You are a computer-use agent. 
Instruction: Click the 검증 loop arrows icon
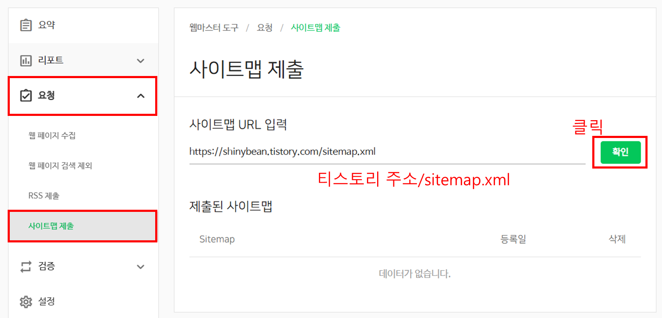coord(26,267)
